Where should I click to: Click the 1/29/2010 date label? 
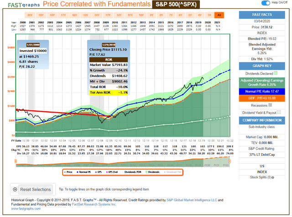tap(109, 45)
